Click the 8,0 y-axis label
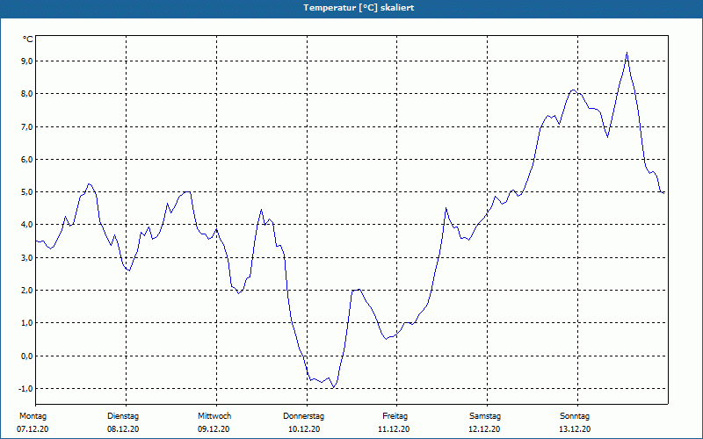 click(25, 94)
